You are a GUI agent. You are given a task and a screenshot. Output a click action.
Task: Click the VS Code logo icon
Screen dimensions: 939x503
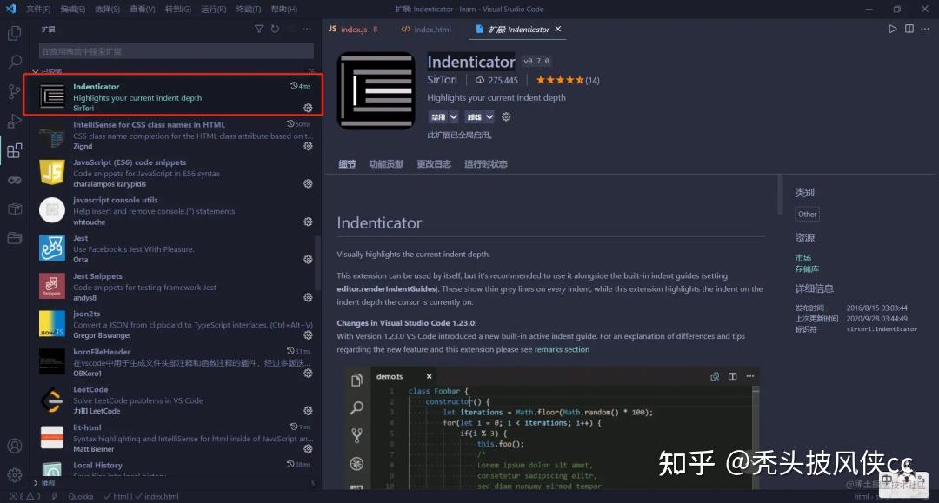pyautogui.click(x=10, y=9)
